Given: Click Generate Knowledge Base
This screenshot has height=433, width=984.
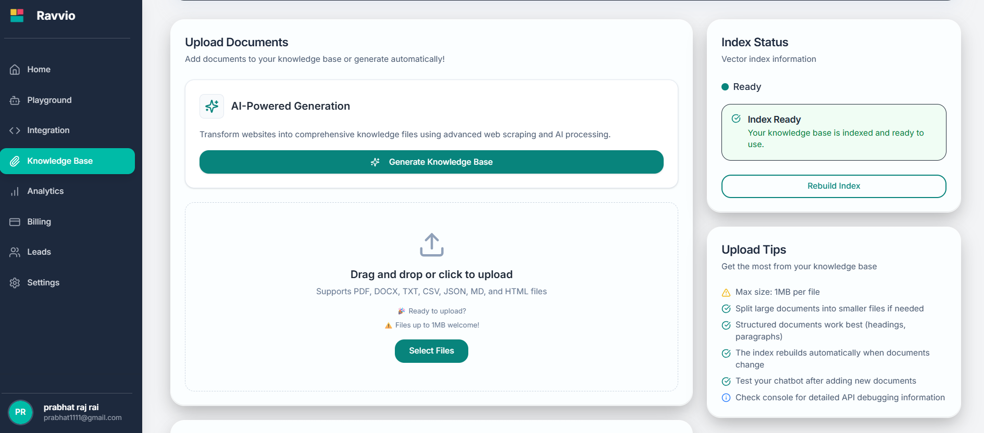Looking at the screenshot, I should pyautogui.click(x=431, y=162).
